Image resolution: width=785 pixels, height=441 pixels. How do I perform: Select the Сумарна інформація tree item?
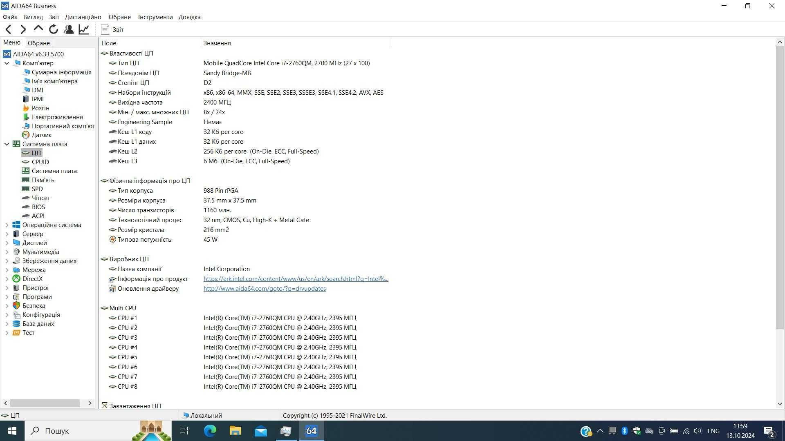pos(61,72)
